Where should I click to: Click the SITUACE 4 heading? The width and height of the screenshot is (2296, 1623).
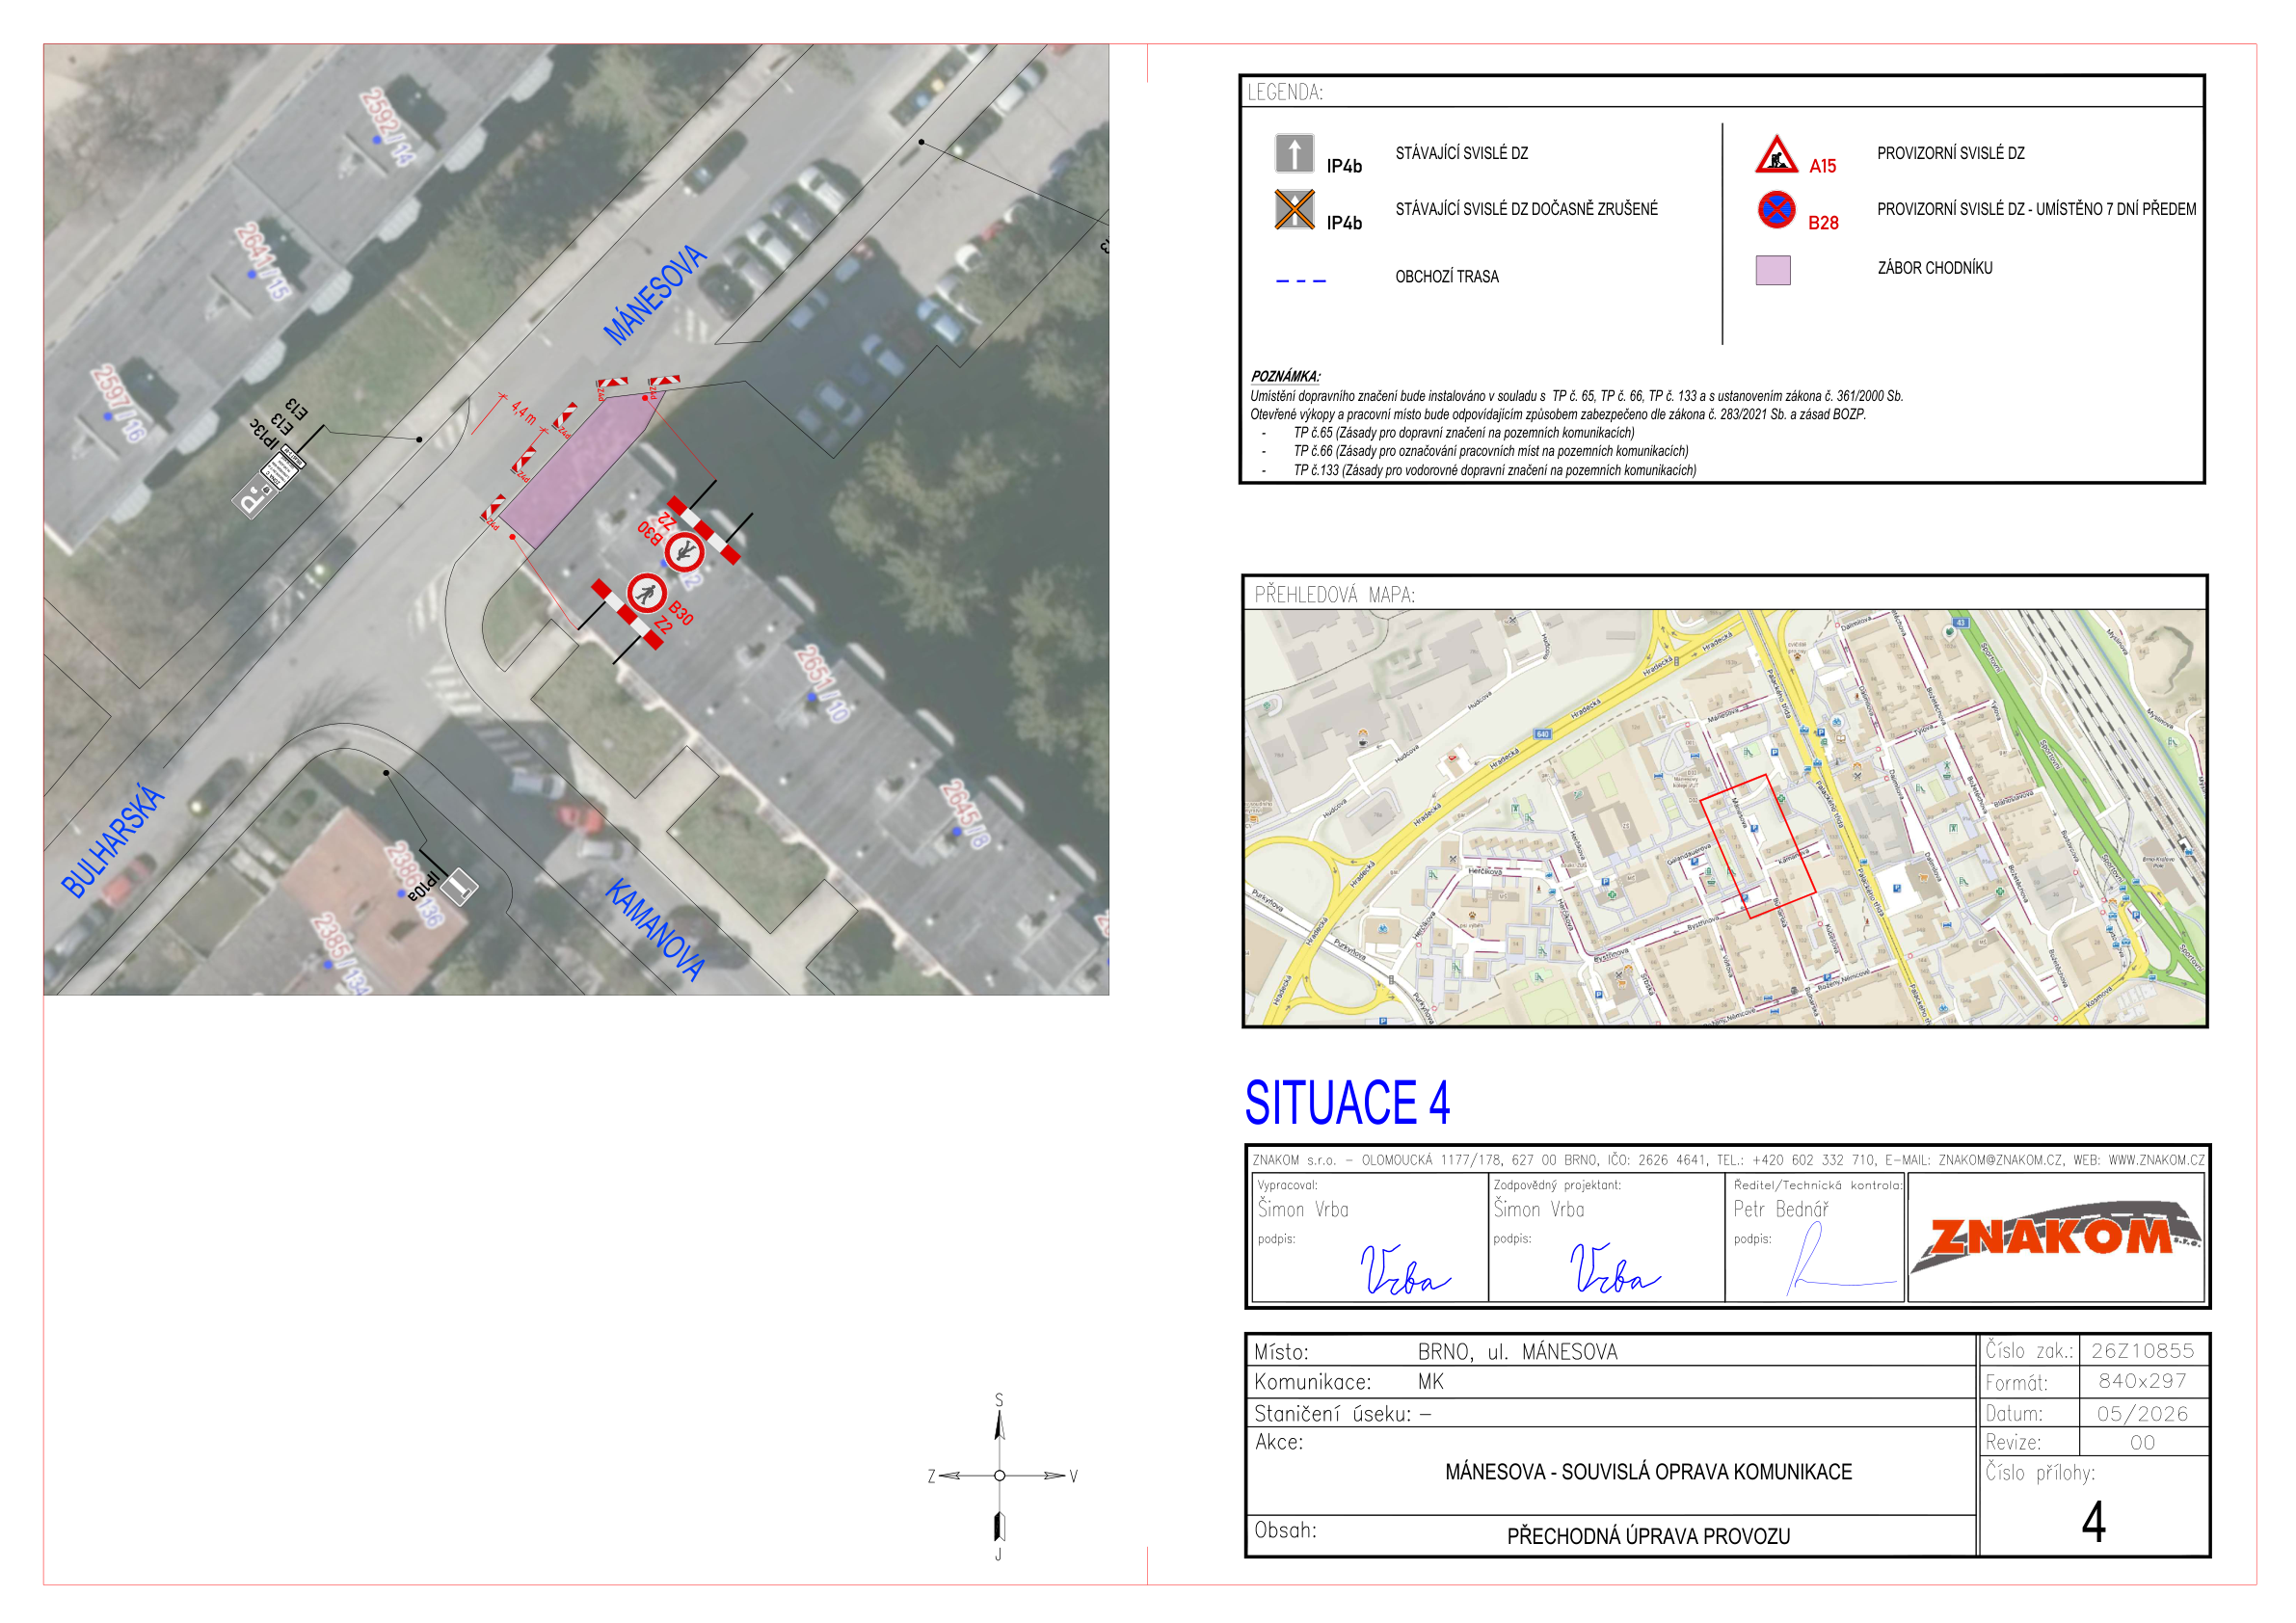(1347, 1102)
